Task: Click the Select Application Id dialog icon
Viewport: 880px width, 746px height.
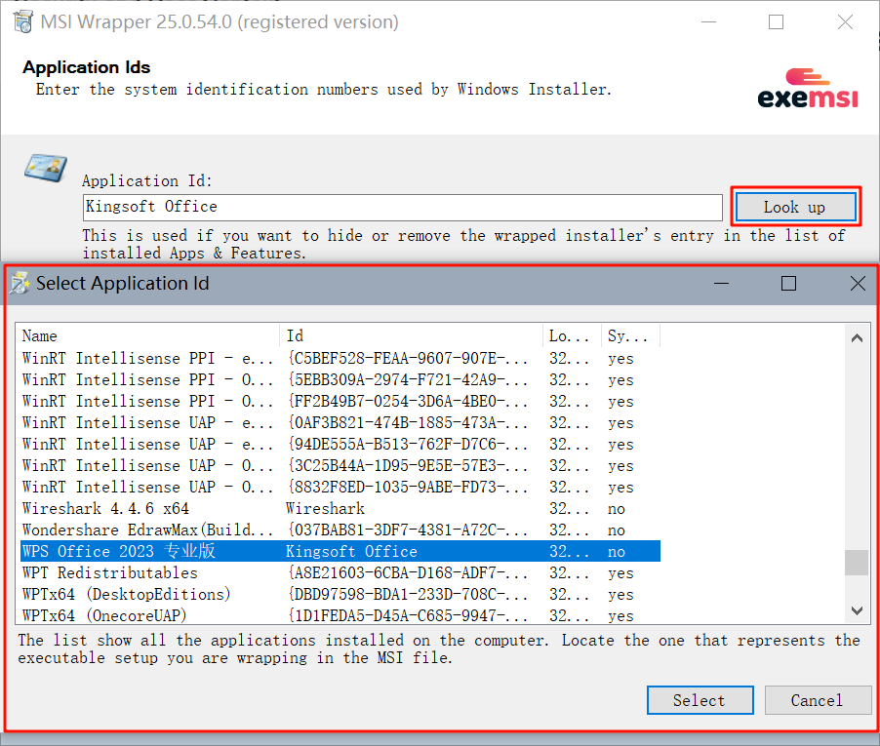Action: (20, 284)
